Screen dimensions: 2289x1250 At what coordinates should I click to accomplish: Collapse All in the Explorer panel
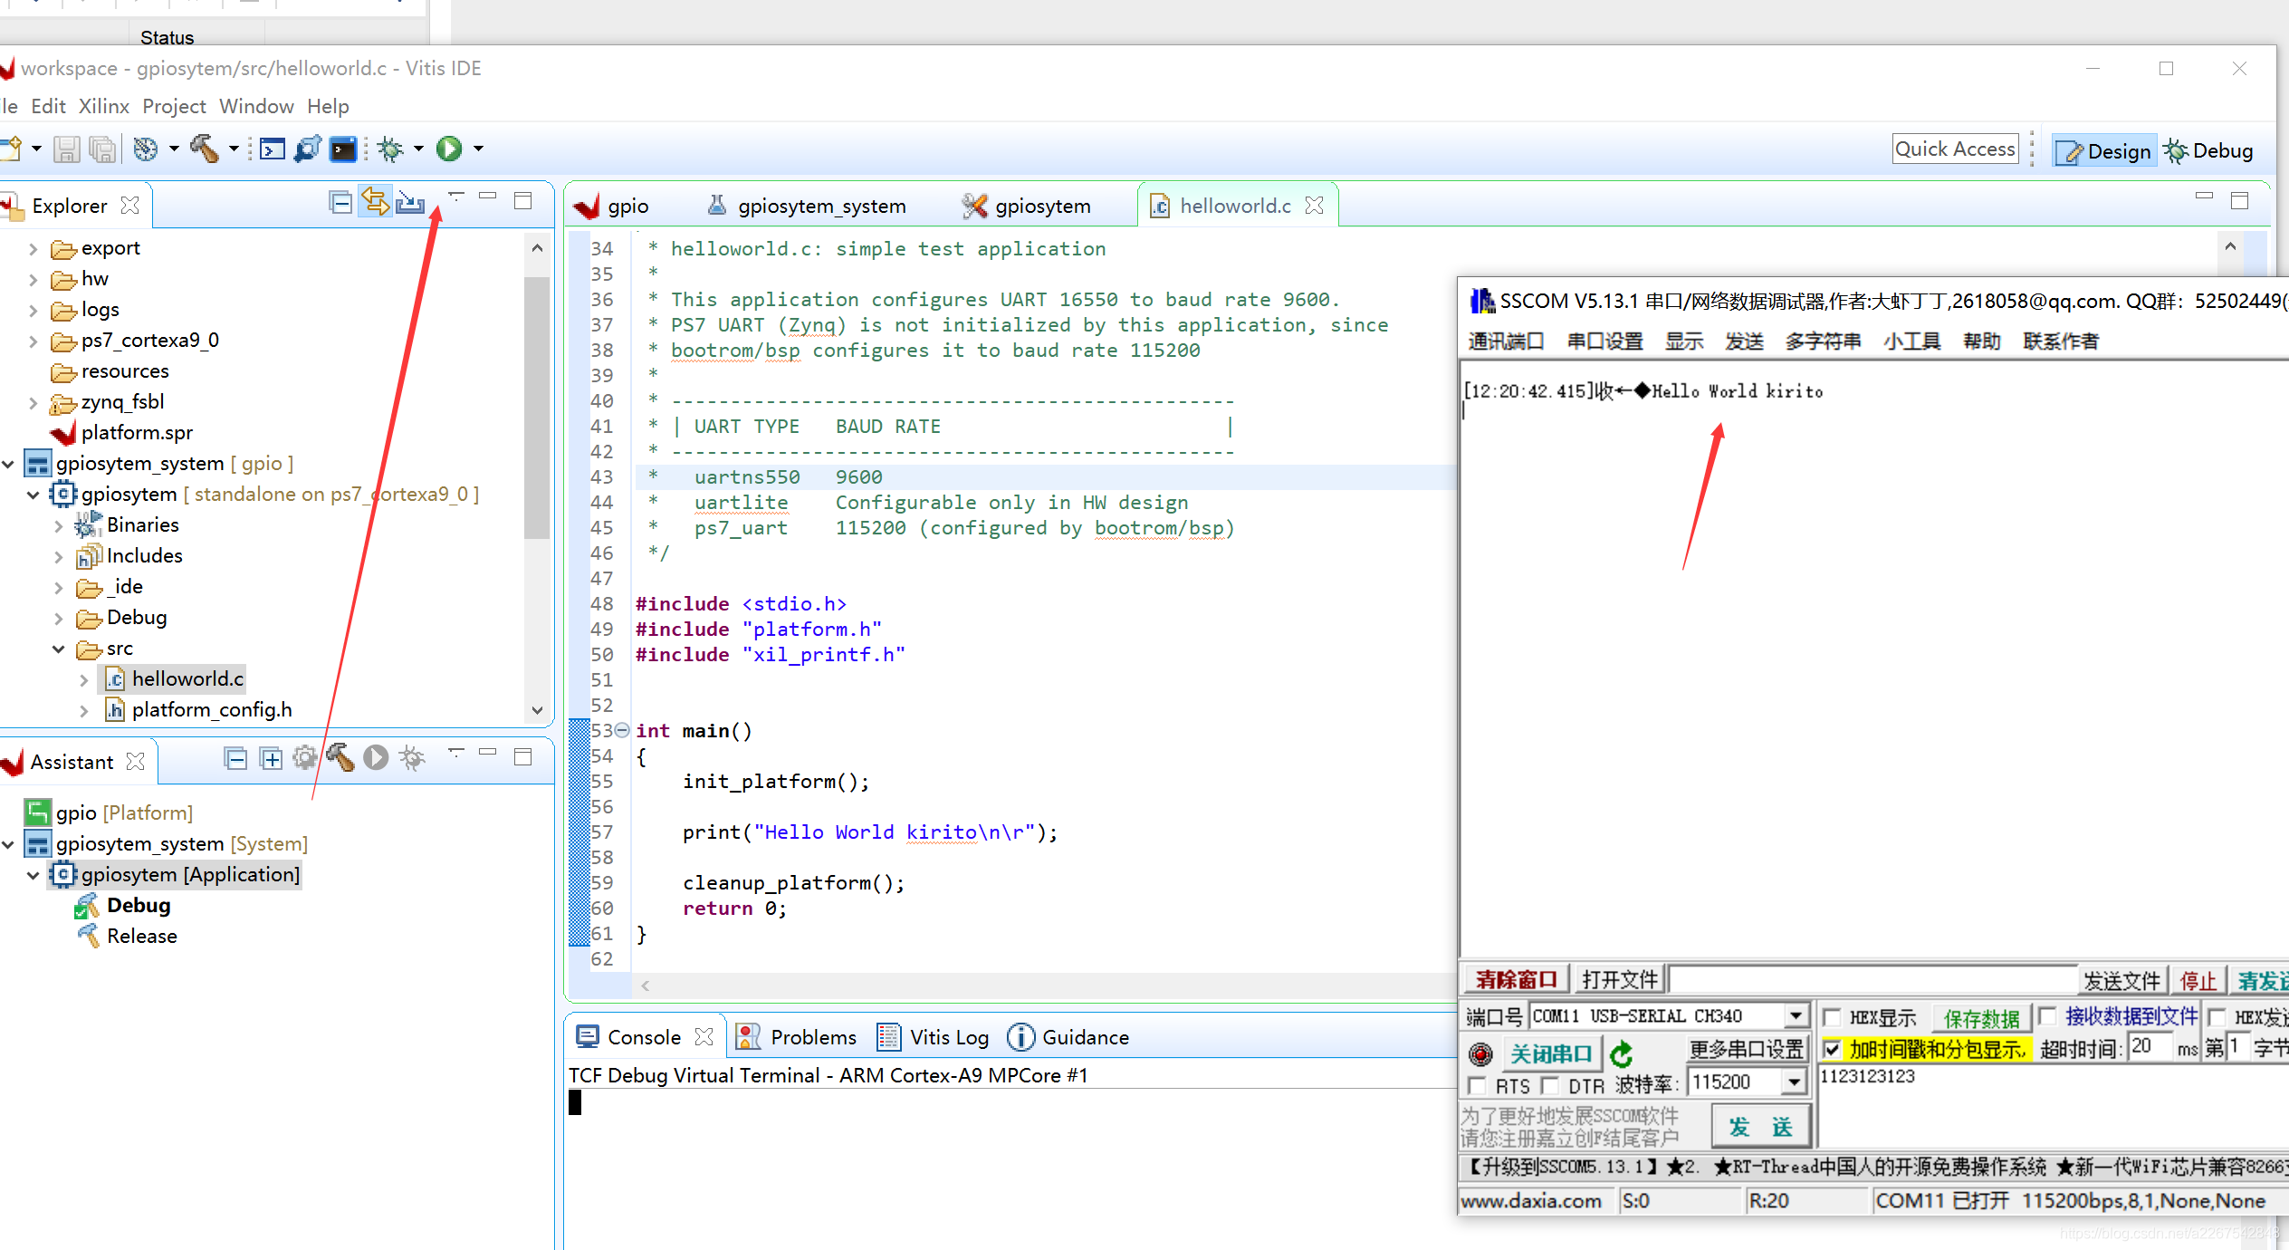(x=340, y=201)
